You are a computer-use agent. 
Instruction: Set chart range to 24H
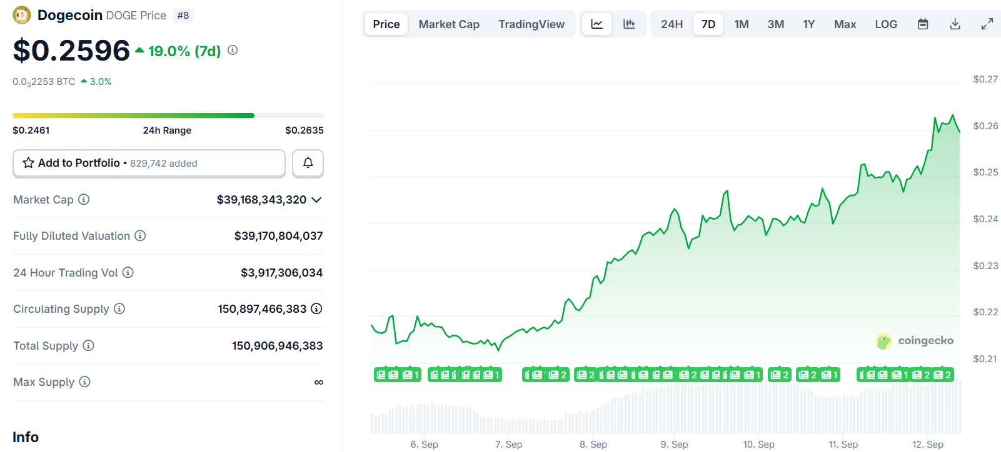click(672, 24)
